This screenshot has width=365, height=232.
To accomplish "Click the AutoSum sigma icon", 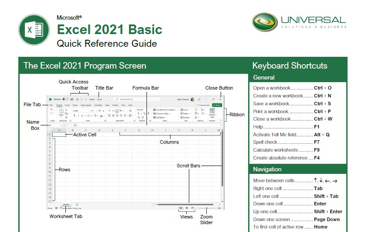I will pyautogui.click(x=196, y=110).
